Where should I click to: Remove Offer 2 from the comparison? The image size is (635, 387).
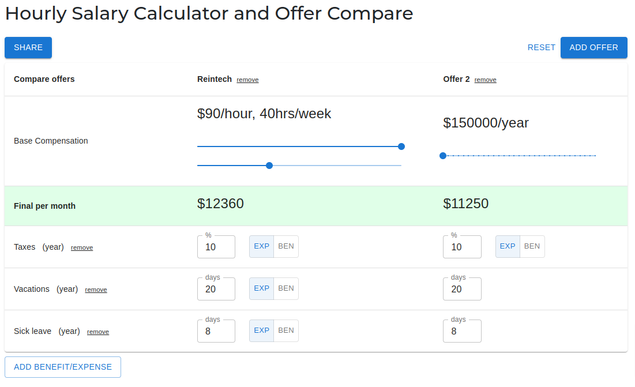[485, 80]
